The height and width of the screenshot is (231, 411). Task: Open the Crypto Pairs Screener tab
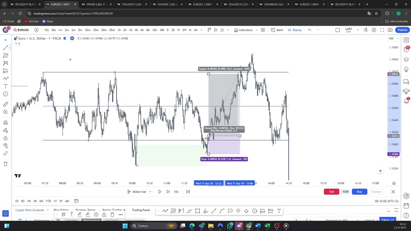coord(30,210)
